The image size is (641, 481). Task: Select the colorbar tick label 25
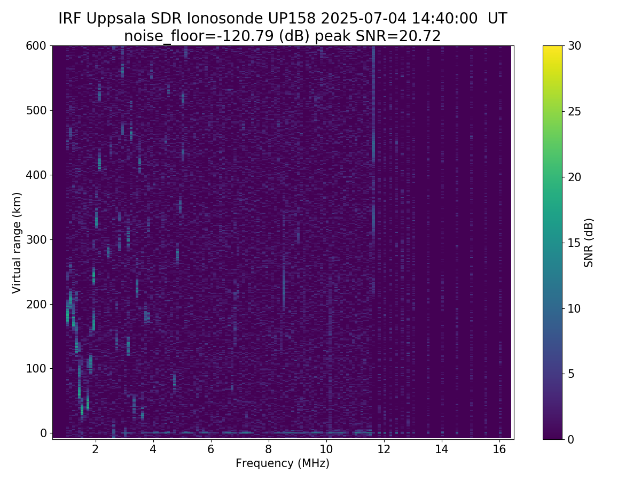pyautogui.click(x=575, y=112)
